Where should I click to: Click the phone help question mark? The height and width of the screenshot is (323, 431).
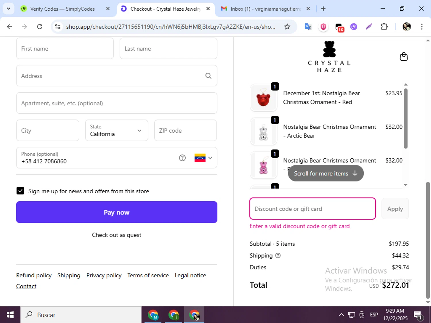coord(182,158)
